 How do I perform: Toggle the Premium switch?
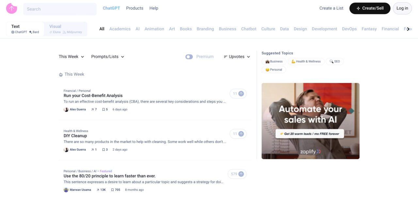tap(189, 57)
